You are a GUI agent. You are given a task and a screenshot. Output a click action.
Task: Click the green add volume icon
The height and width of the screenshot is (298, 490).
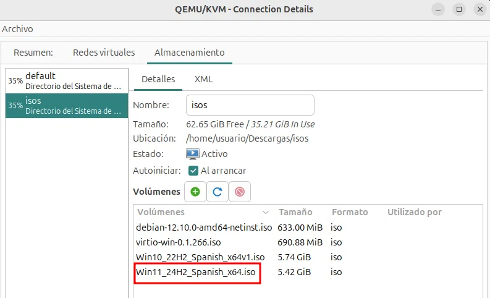point(195,192)
